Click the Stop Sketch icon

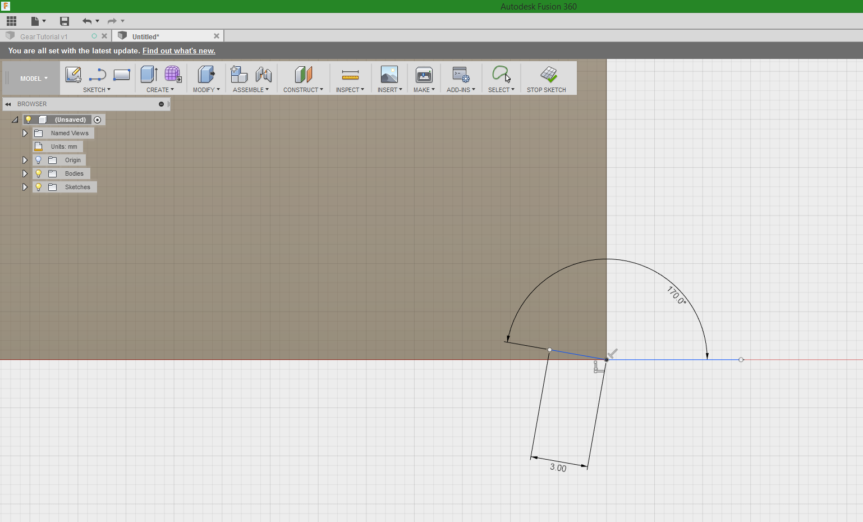[x=549, y=74]
